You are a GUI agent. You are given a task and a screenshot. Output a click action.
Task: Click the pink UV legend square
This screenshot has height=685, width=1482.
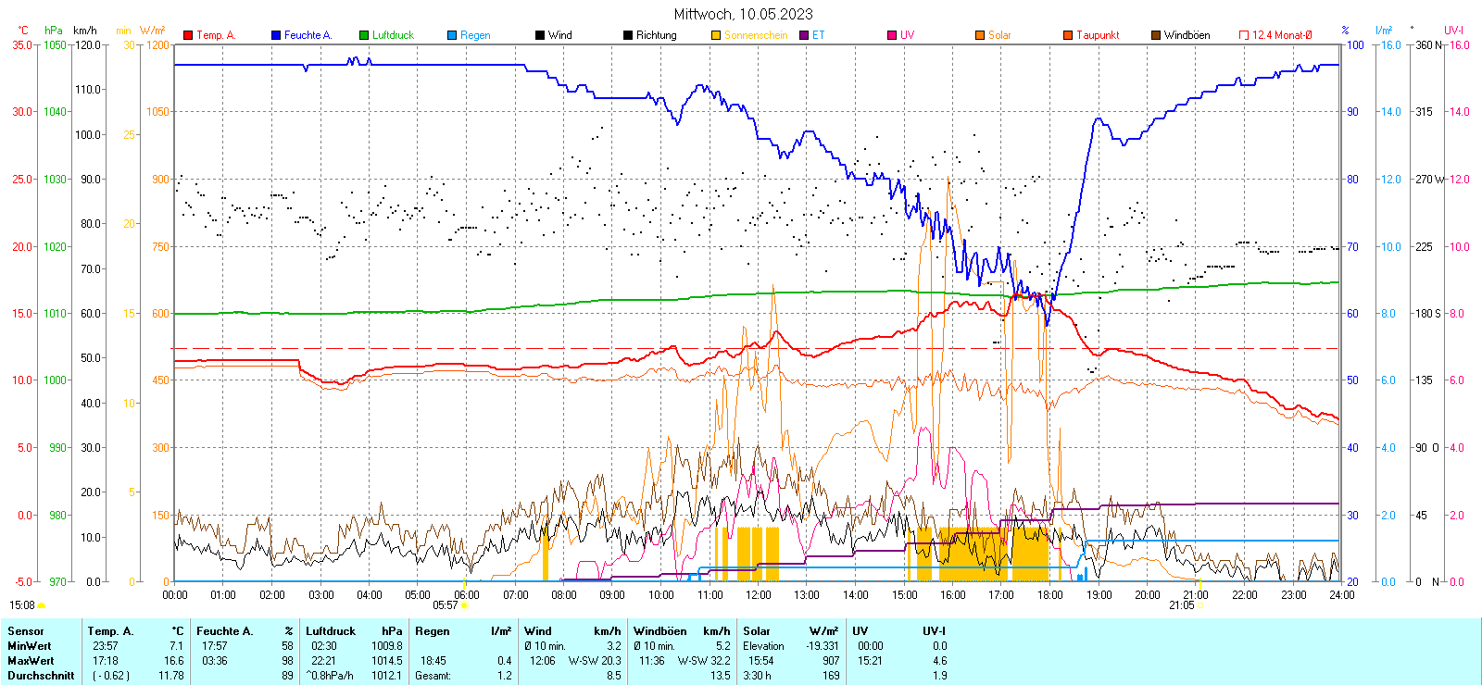pos(892,35)
